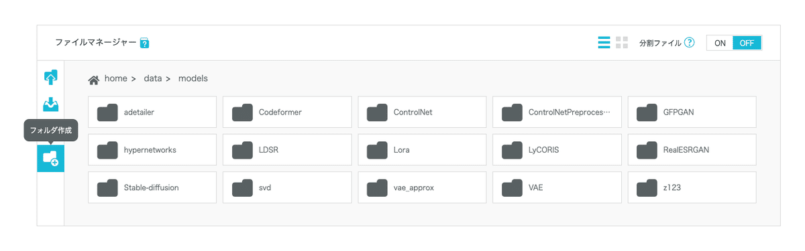Screen dimensions: 805x251
Task: Open the help icon beside ファイルマネージャー
Action: click(144, 44)
